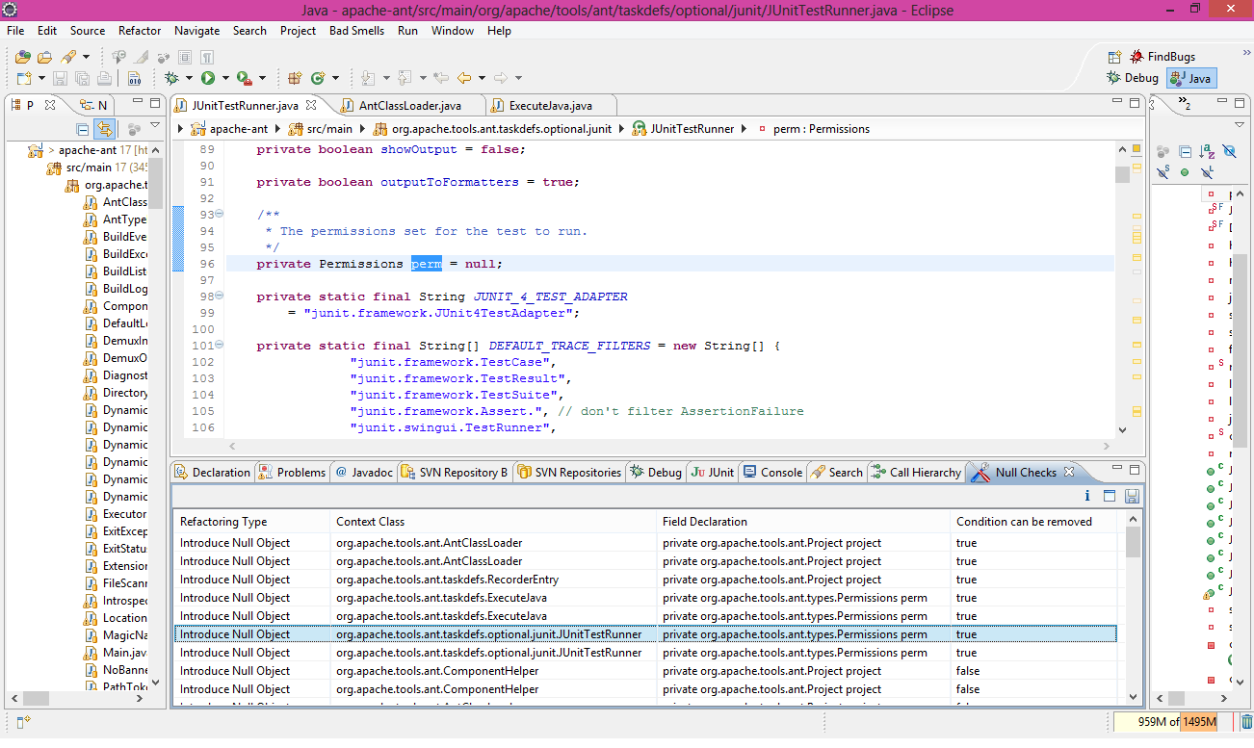Click Next Annotation toolbar icon
The width and height of the screenshot is (1254, 748).
coord(367,78)
